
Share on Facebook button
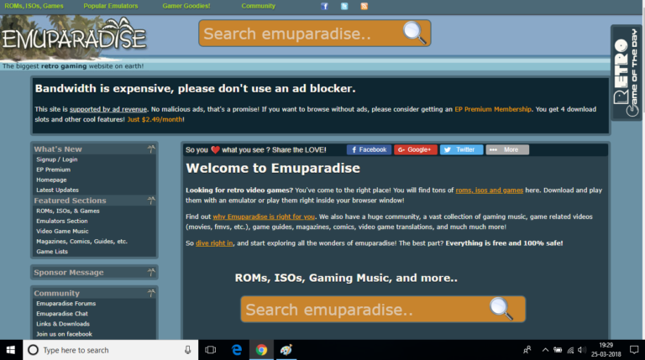(369, 149)
